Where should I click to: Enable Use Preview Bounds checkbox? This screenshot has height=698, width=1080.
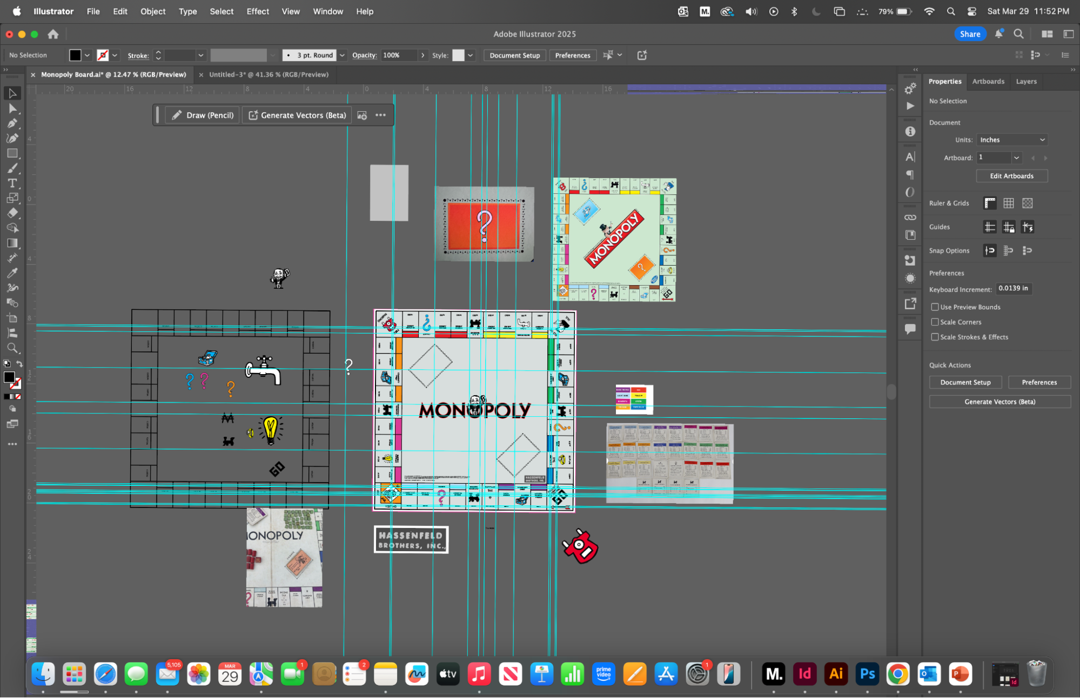(x=935, y=307)
